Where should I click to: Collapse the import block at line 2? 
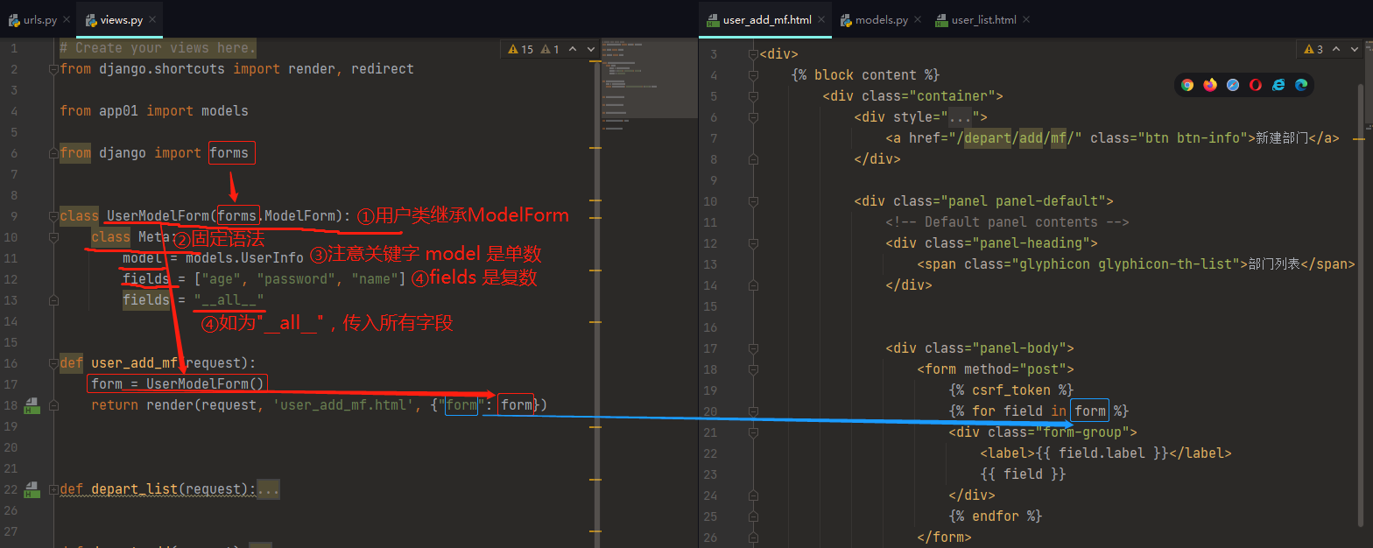tap(54, 68)
